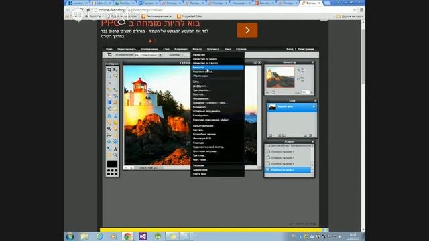Screen dimensions: 429x241
Task: Select the Eraser tool
Action: click(109, 96)
